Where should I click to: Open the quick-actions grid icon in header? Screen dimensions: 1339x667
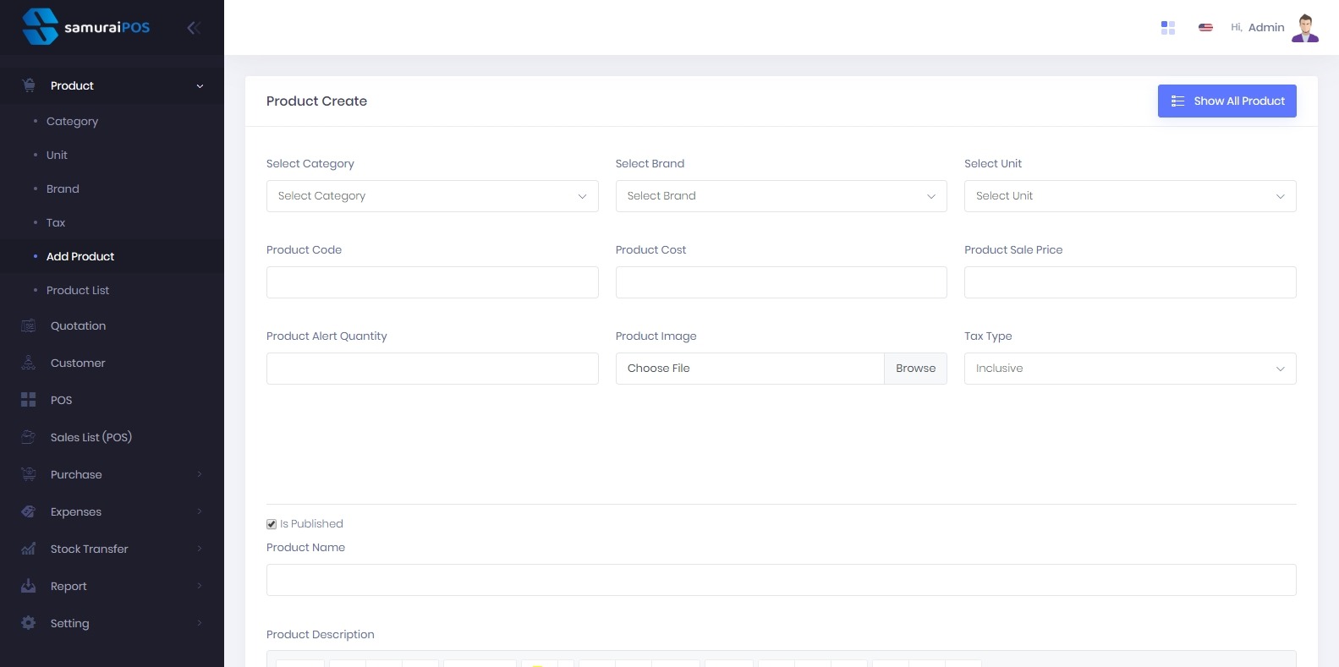point(1168,28)
